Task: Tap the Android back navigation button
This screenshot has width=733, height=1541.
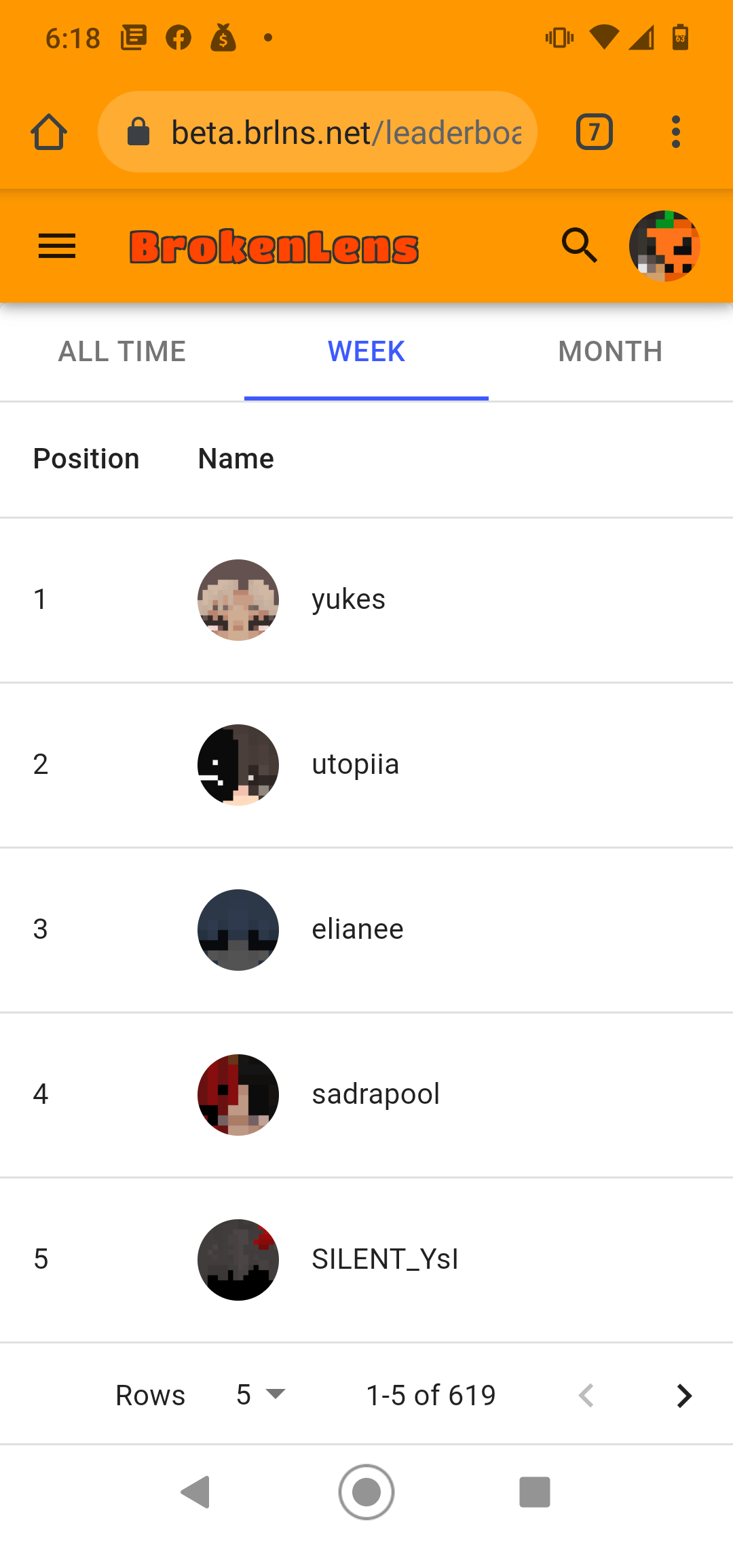Action: tap(196, 1492)
